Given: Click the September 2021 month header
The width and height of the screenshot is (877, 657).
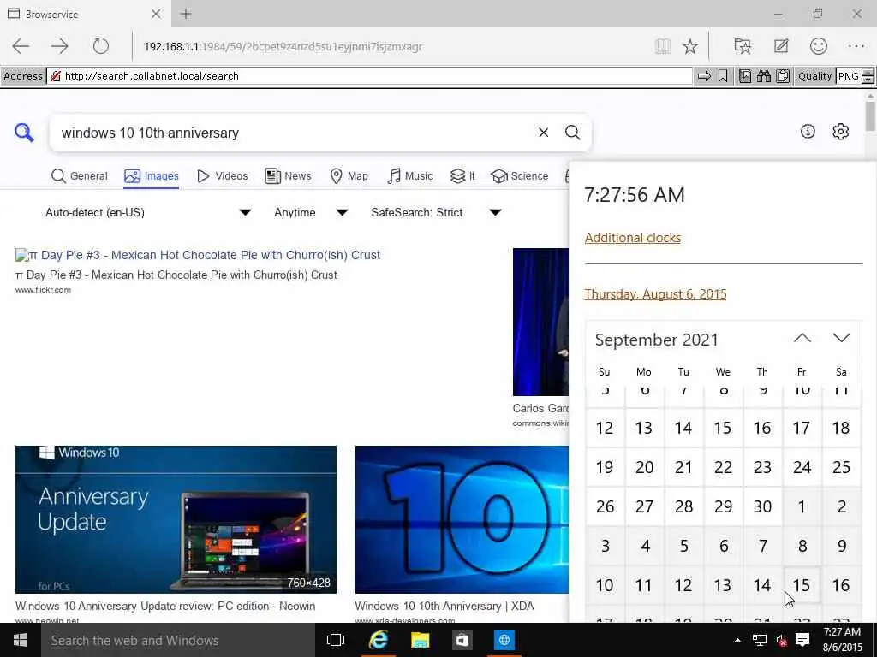Looking at the screenshot, I should click(657, 340).
